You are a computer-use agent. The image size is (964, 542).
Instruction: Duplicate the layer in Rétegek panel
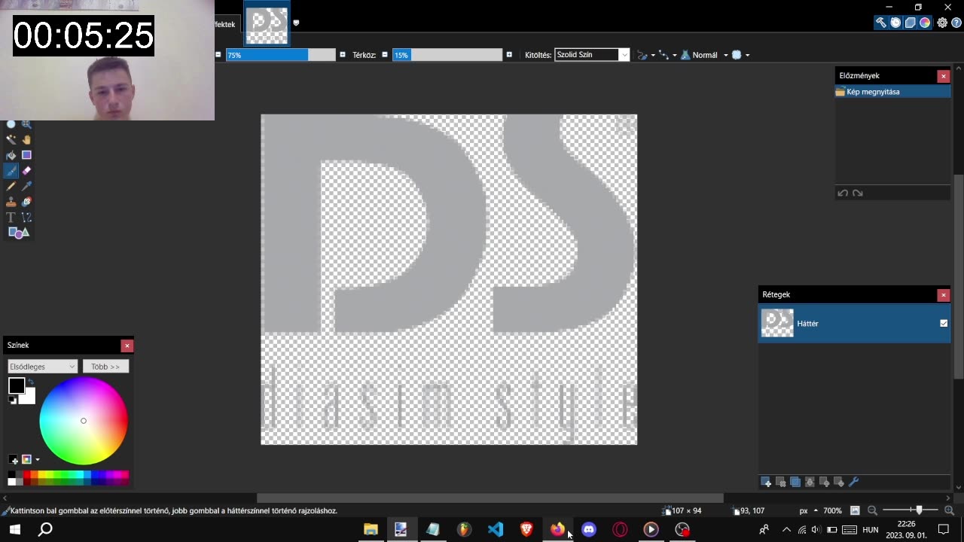(x=795, y=482)
